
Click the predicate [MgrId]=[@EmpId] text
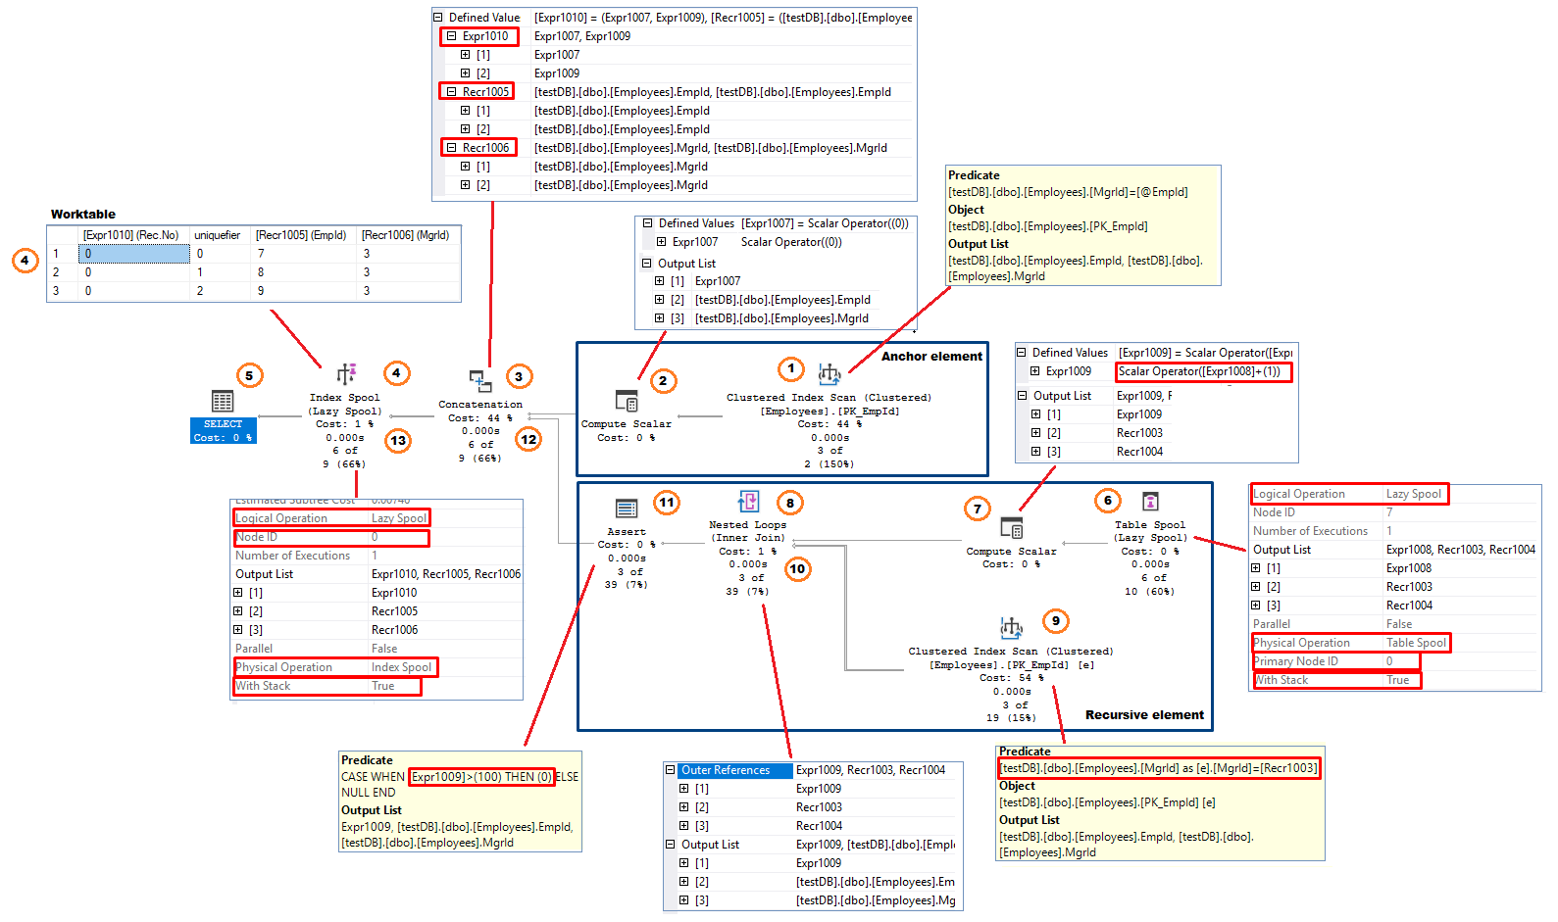point(1068,192)
